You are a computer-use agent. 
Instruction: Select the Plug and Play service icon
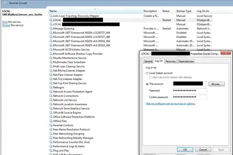tap(51, 150)
